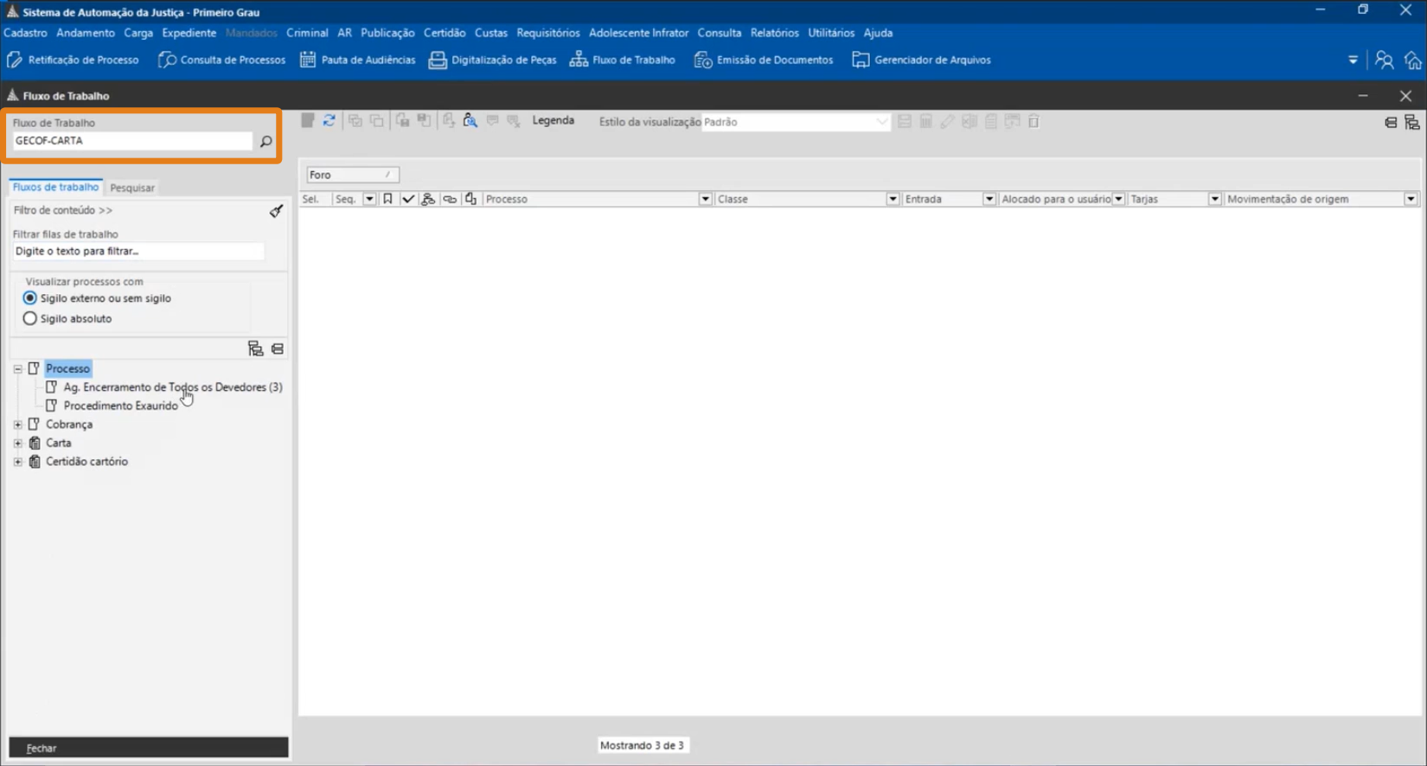Open the Cadastro menu
Viewport: 1427px width, 766px height.
(25, 33)
